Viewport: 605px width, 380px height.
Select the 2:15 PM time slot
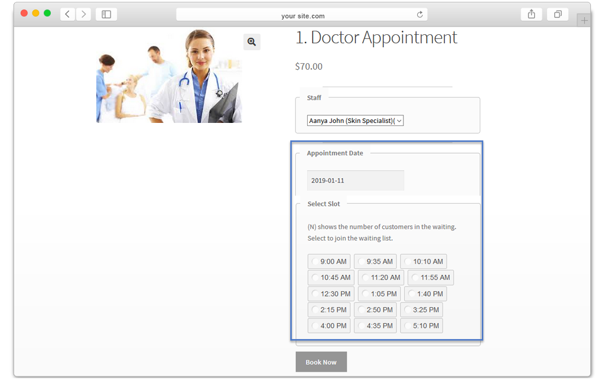[x=329, y=310]
